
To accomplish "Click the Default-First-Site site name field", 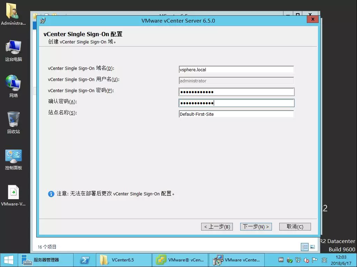I will pos(236,114).
